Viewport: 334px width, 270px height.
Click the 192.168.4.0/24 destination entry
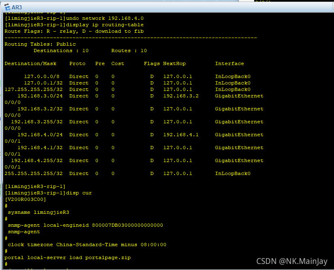(40, 135)
